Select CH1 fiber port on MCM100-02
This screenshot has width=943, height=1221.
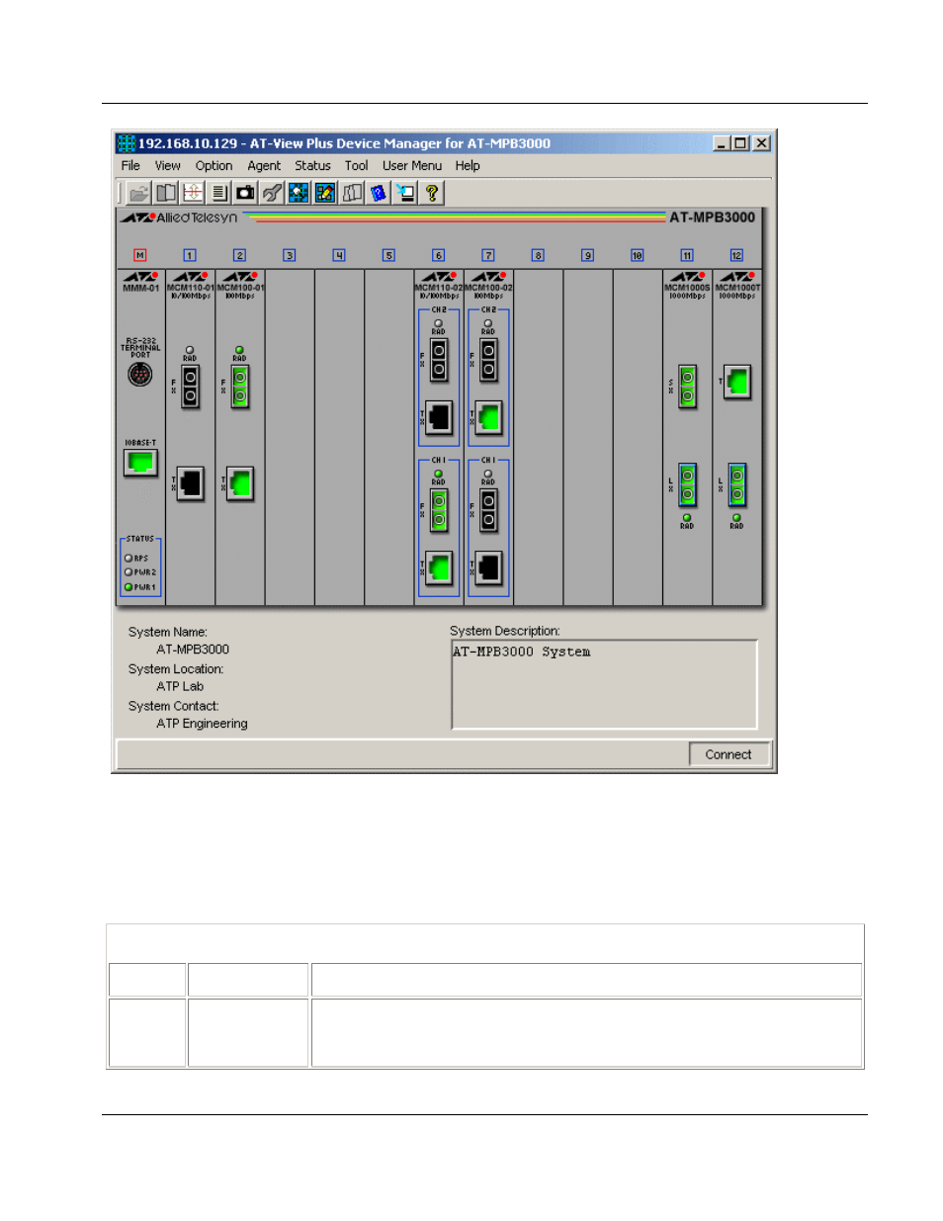[488, 510]
